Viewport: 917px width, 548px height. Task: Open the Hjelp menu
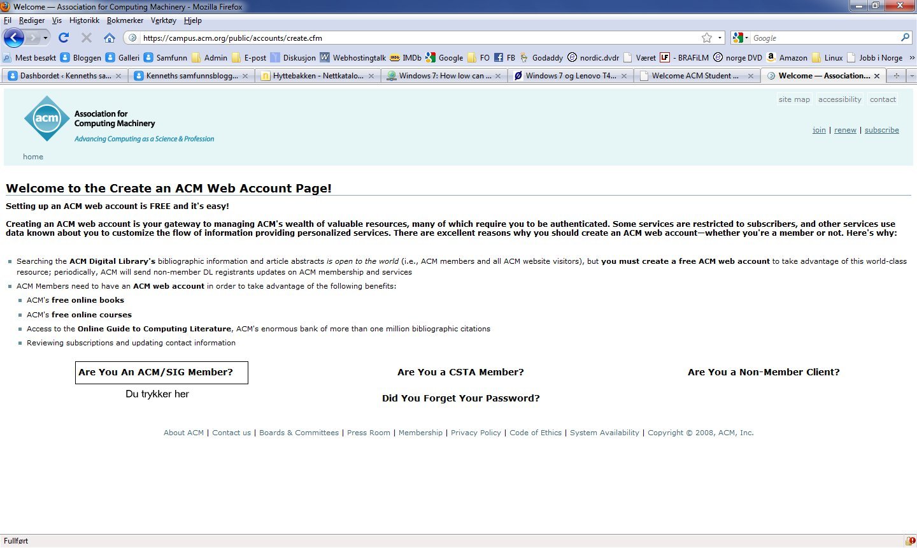[193, 20]
